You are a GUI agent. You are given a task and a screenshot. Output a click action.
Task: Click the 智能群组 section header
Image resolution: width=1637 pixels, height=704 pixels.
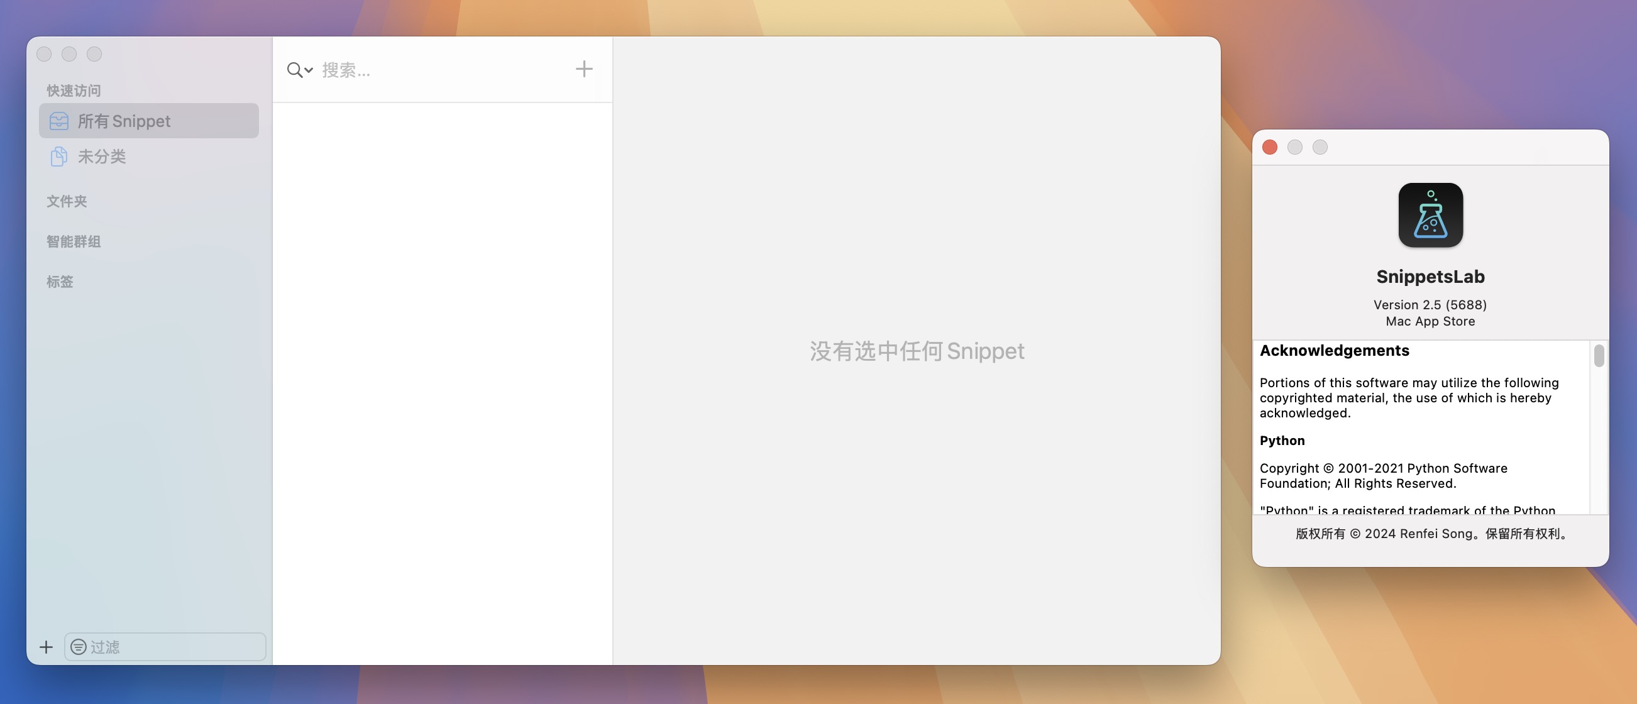[x=74, y=241]
